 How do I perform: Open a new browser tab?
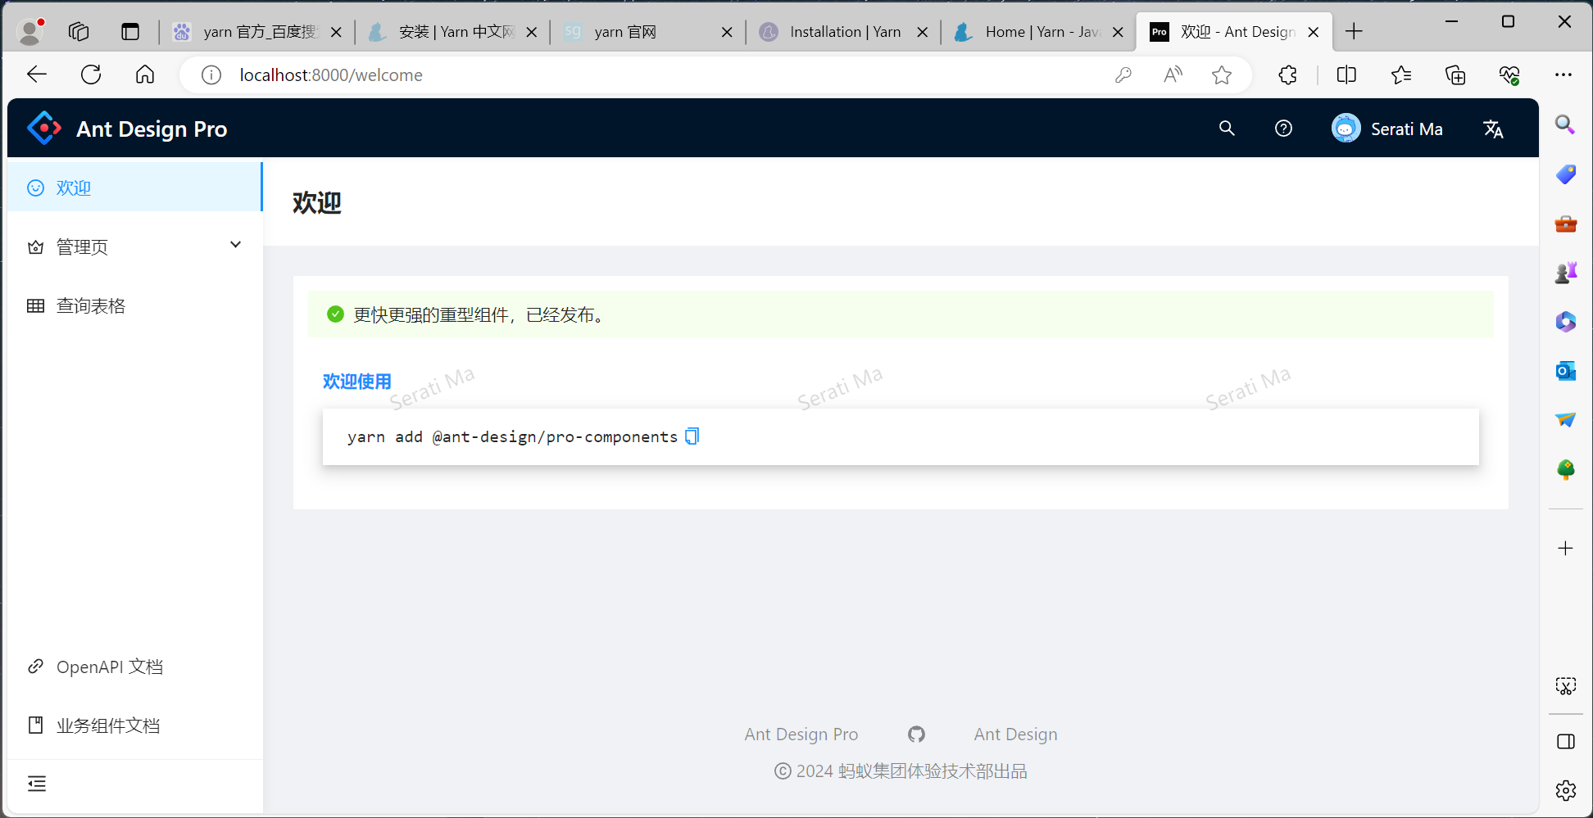(1354, 32)
